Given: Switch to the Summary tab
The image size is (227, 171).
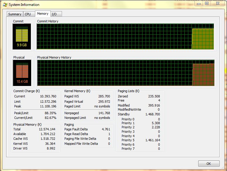Looking at the screenshot, I should (x=15, y=14).
